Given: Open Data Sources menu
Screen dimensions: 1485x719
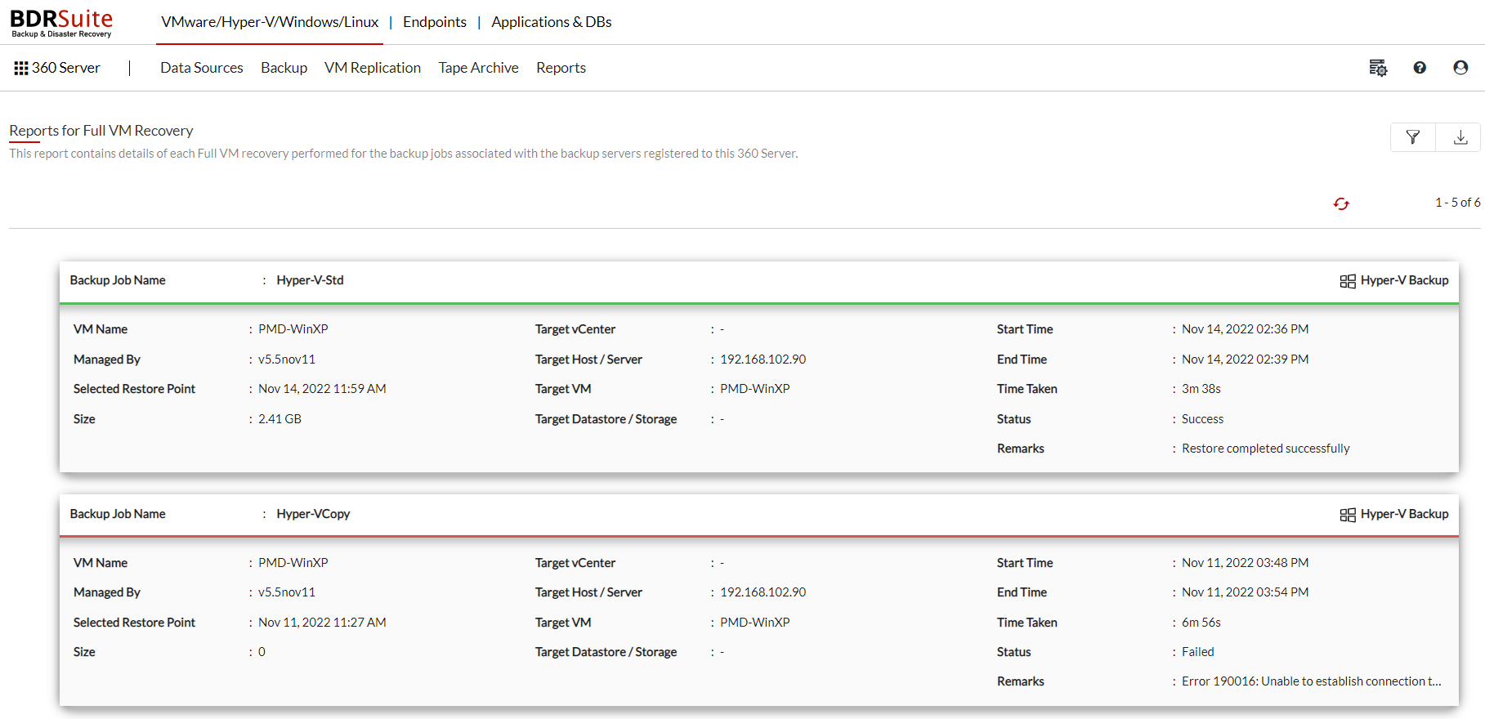Looking at the screenshot, I should (202, 68).
